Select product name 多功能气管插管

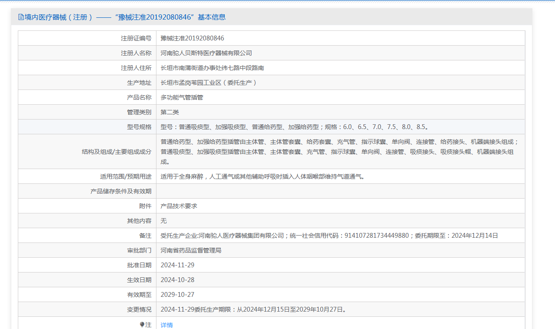point(182,97)
